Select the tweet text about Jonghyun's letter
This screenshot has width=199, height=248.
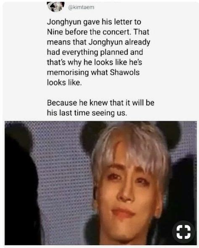tap(100, 67)
